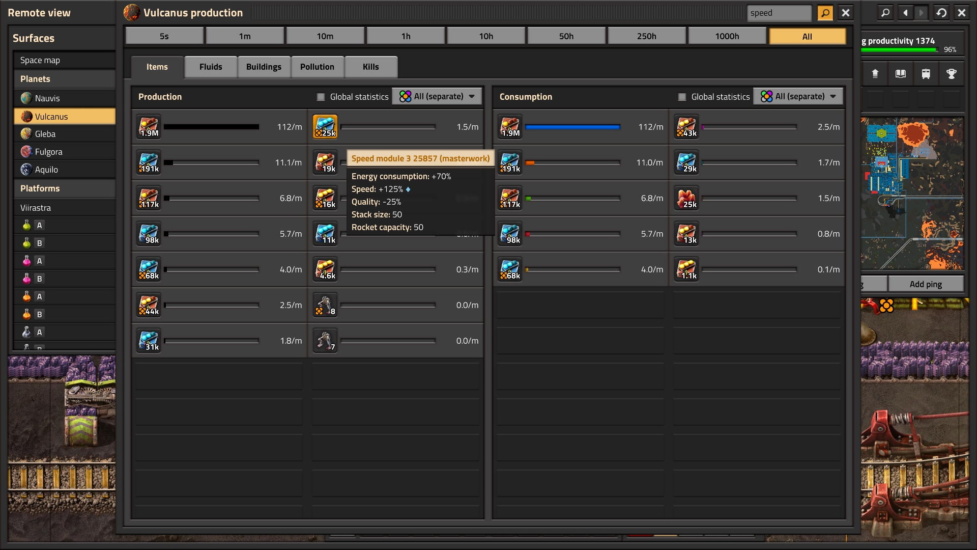Select the Items tab
The image size is (977, 550).
coord(157,67)
